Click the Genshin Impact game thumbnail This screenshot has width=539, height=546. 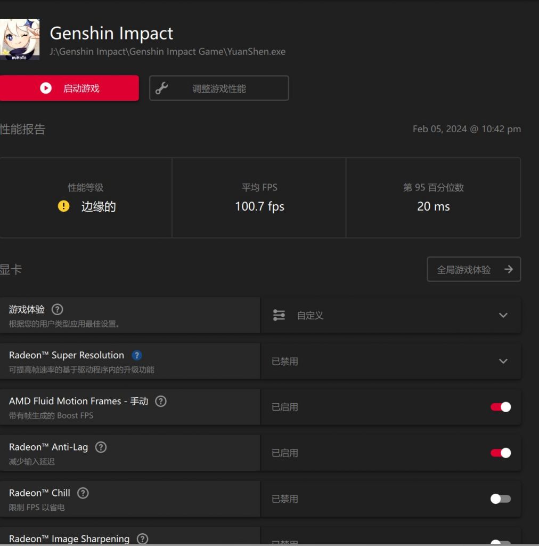(20, 40)
